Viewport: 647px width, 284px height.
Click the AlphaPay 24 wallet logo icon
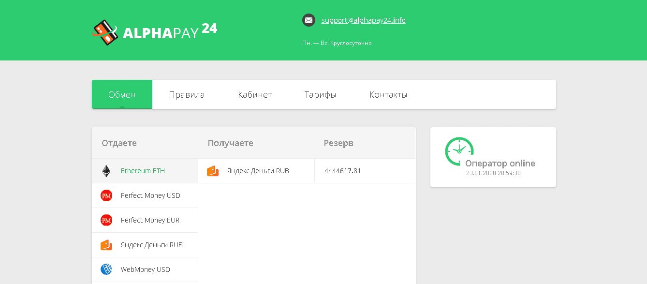[x=105, y=32]
